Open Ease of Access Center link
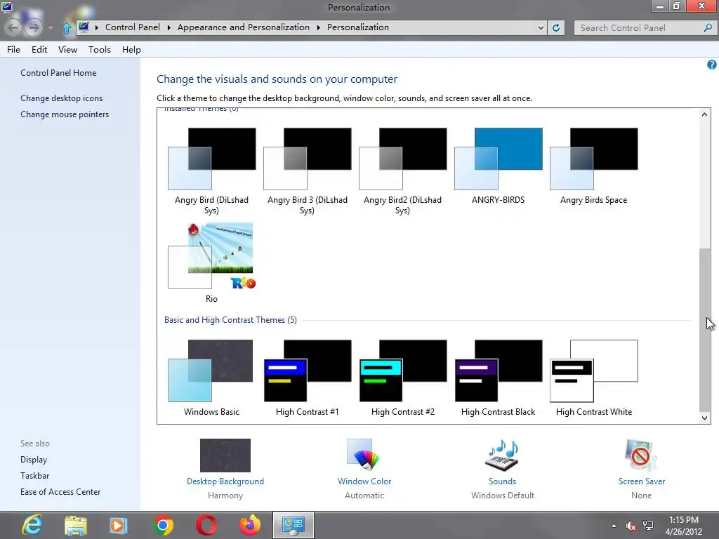Image resolution: width=719 pixels, height=539 pixels. click(x=60, y=492)
